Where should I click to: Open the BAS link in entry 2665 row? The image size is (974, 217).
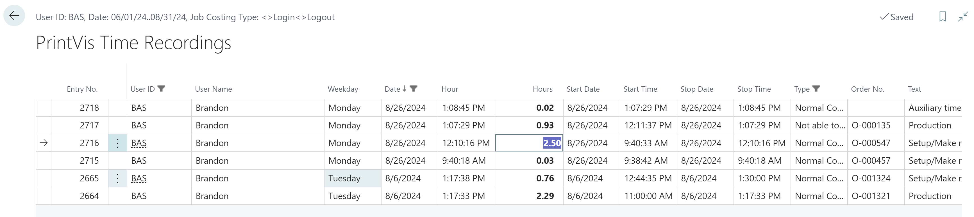139,178
